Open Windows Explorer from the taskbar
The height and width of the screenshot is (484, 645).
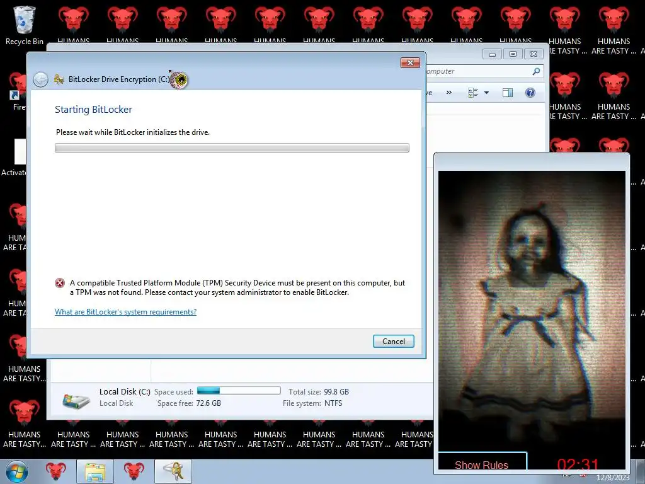pos(95,471)
